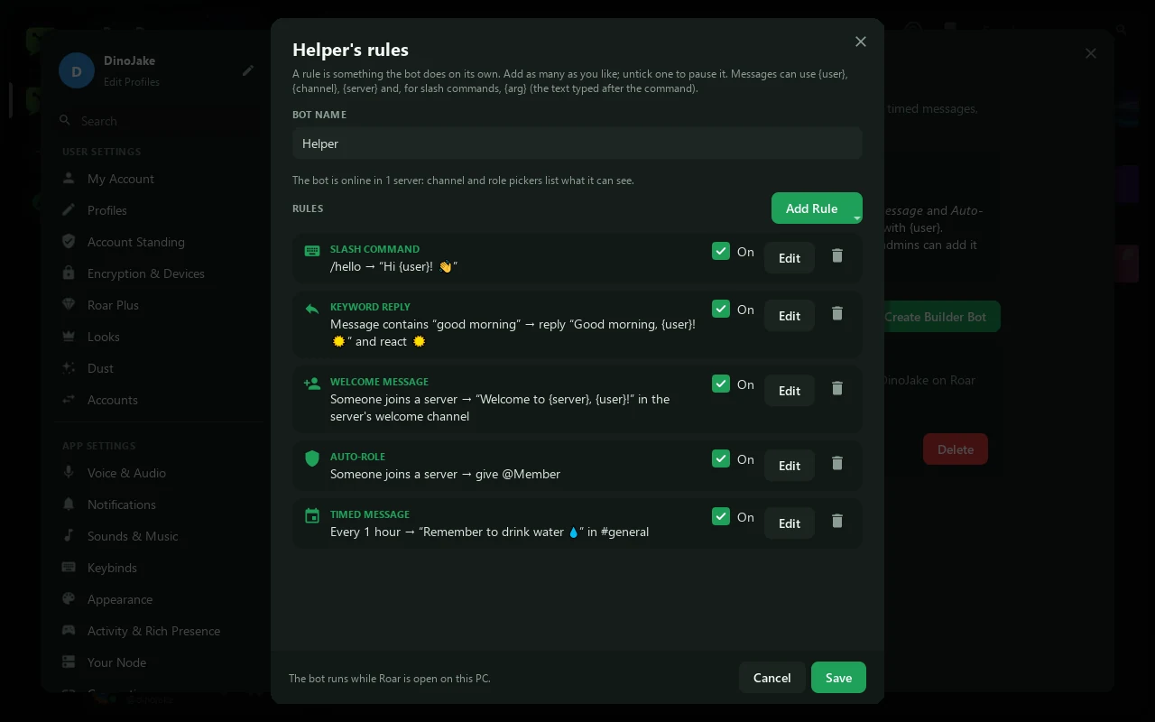Click Delete button in the background panel

click(x=956, y=449)
